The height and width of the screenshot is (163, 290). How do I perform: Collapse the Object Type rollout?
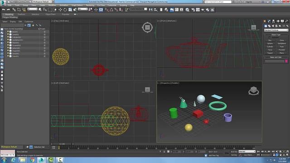(x=276, y=34)
